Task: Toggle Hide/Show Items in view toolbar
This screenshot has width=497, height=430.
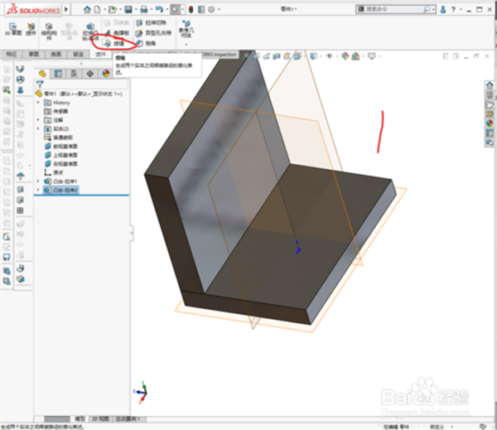Action: click(330, 56)
